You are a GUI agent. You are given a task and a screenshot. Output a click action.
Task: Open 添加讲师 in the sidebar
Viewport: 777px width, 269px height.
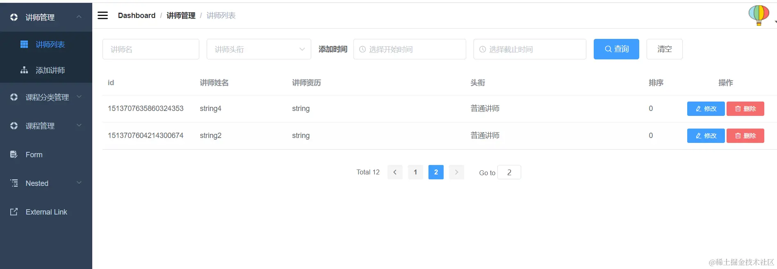tap(46, 70)
